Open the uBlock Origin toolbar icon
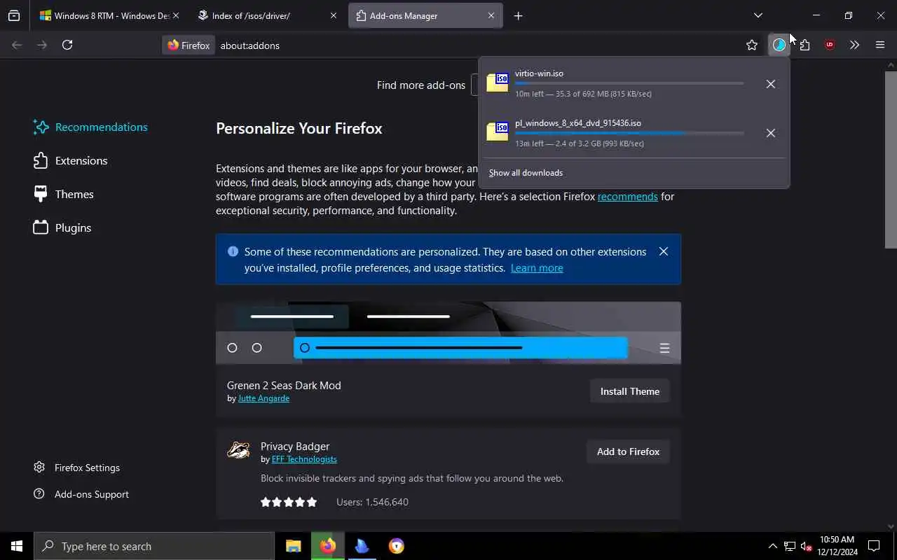 click(830, 45)
